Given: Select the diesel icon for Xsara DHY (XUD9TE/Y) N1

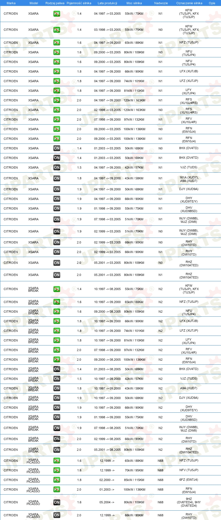Looking at the screenshot, I should pyautogui.click(x=57, y=199).
